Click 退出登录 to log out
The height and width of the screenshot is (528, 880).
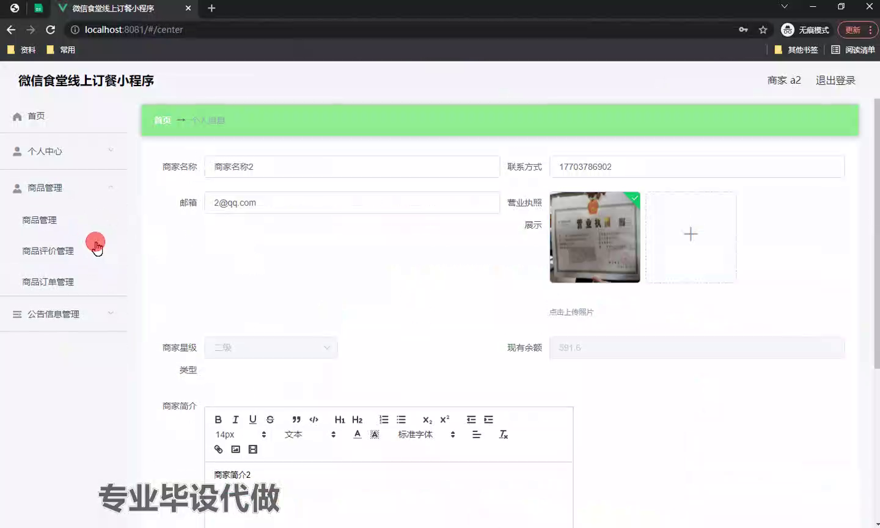(835, 81)
